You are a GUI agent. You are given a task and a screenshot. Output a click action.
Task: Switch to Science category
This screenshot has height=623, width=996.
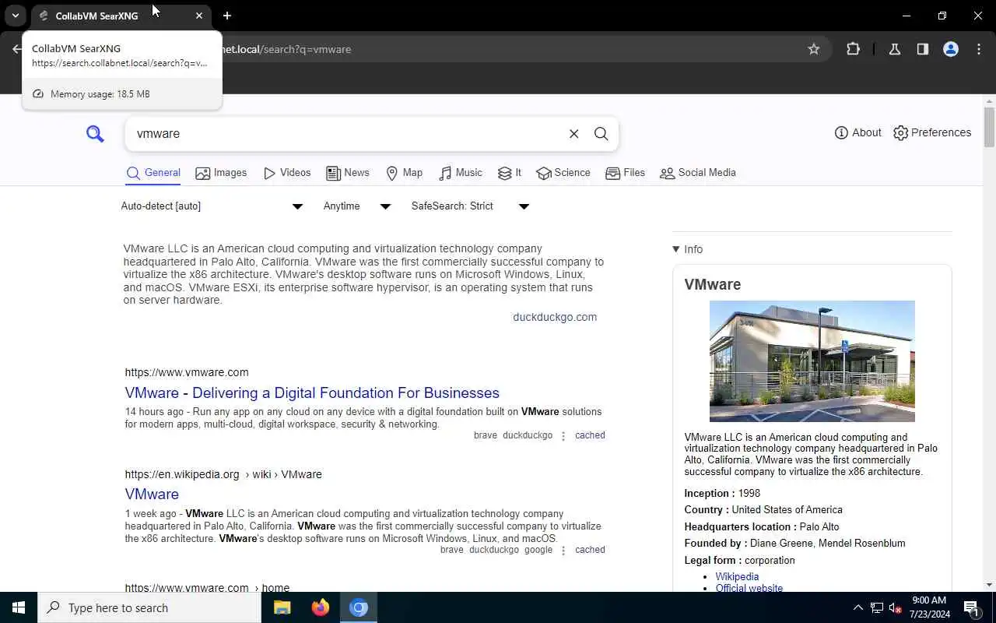[x=563, y=173]
